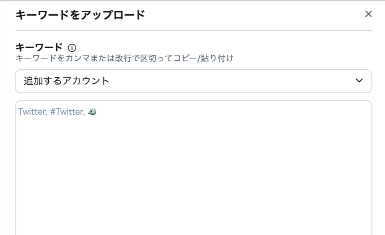This screenshot has width=385, height=235.
Task: Click the "Twitter," placeholder at the text area start
Action: click(x=33, y=112)
